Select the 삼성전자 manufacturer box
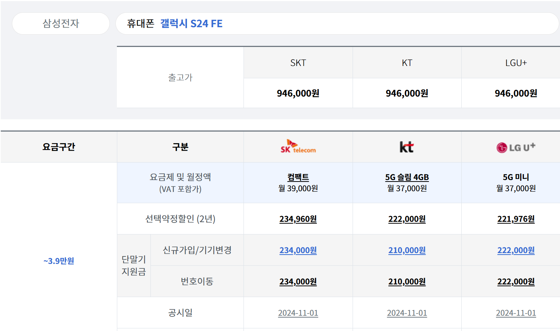560x331 pixels. [61, 23]
